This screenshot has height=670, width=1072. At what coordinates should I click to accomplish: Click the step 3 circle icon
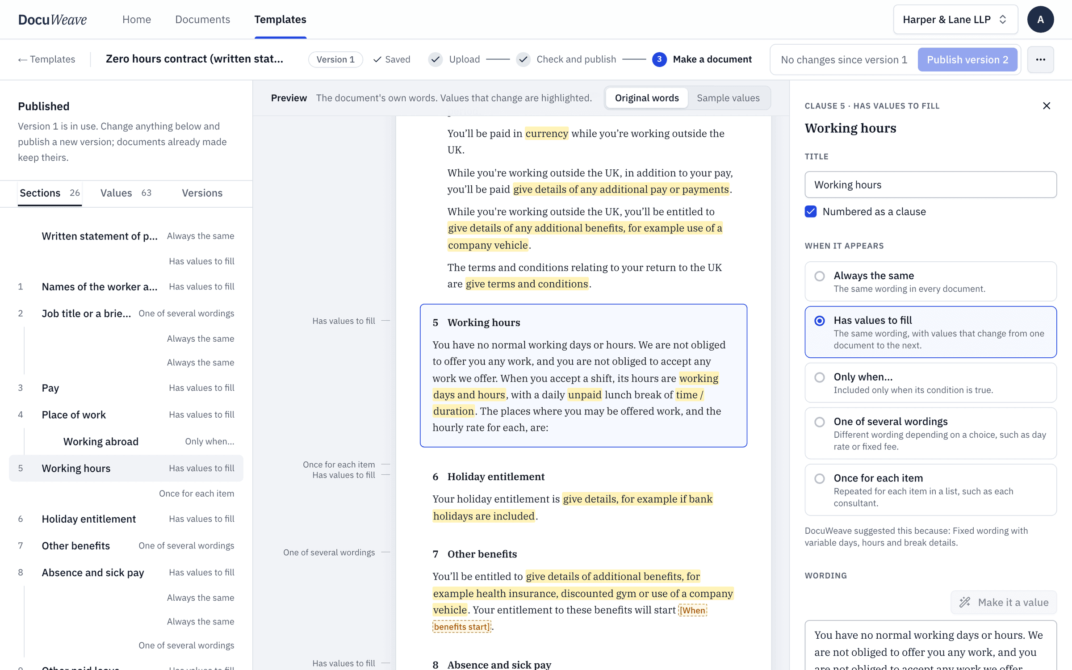coord(659,59)
